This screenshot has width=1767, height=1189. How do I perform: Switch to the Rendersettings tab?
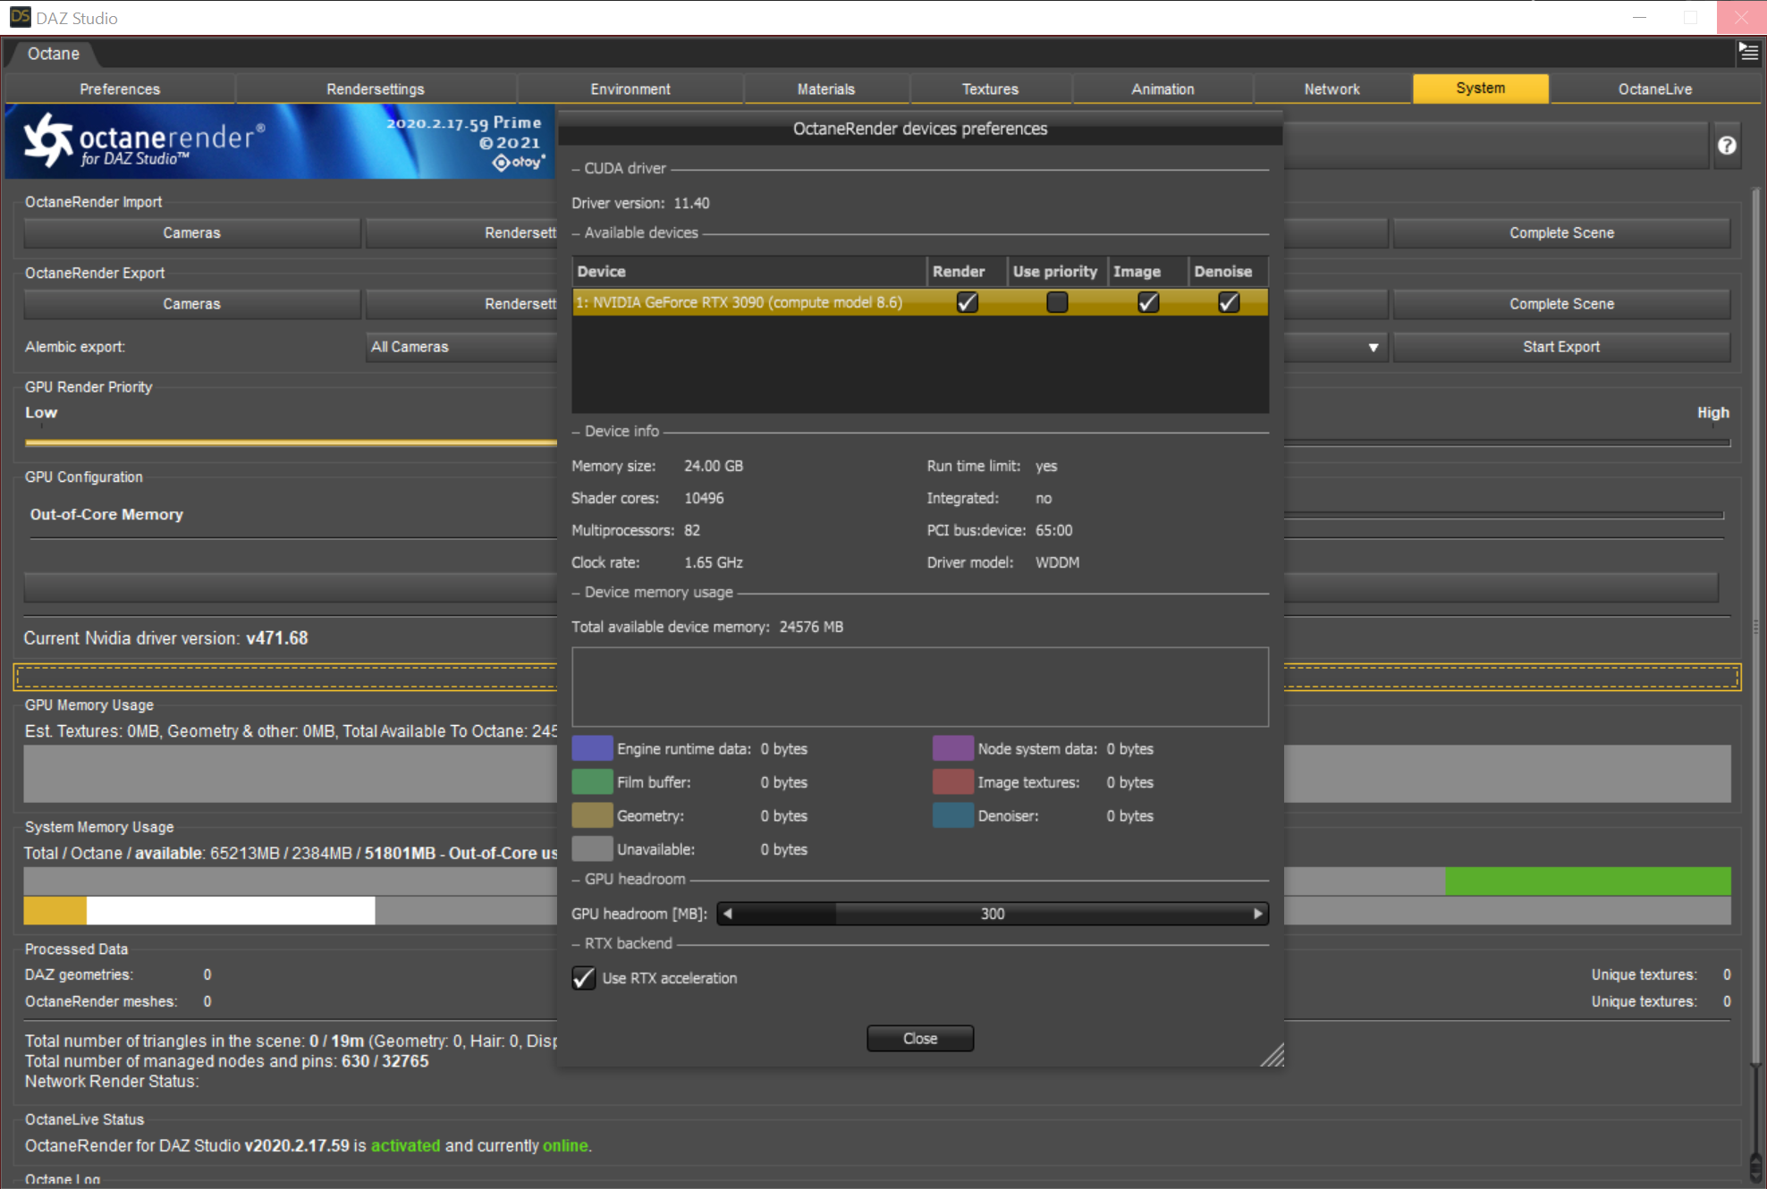tap(376, 89)
